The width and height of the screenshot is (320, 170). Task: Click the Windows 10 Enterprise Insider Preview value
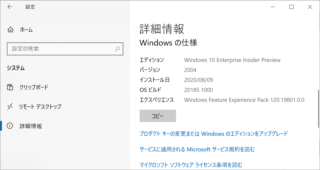click(232, 60)
